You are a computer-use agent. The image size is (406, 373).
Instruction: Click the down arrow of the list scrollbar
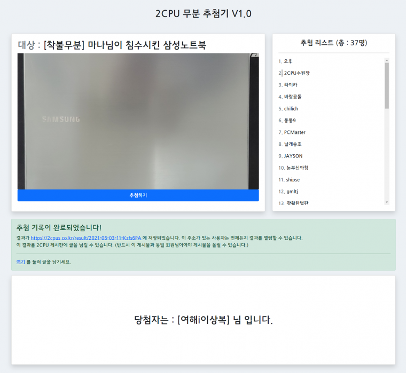tap(387, 202)
